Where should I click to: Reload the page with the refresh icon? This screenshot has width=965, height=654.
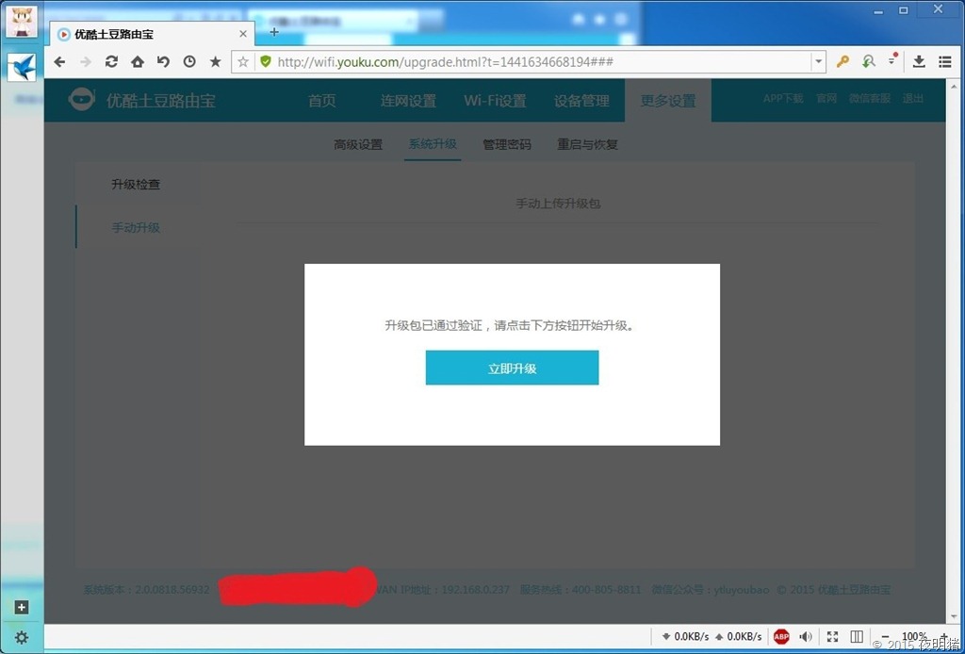(x=111, y=61)
